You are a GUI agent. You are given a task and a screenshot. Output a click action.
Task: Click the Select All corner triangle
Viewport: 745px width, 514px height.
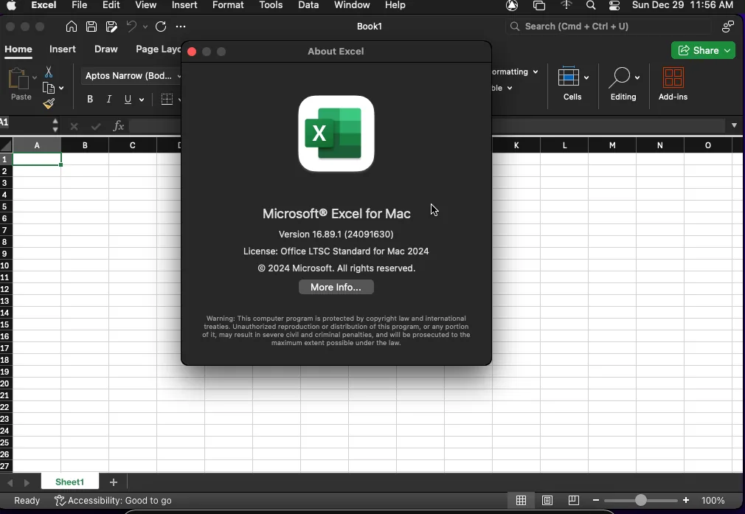(x=6, y=145)
